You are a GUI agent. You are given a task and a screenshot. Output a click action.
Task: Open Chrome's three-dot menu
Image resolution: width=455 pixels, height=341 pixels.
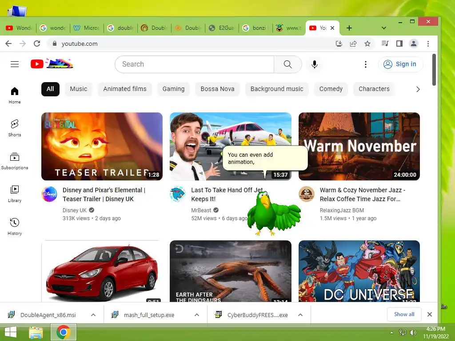coord(428,44)
